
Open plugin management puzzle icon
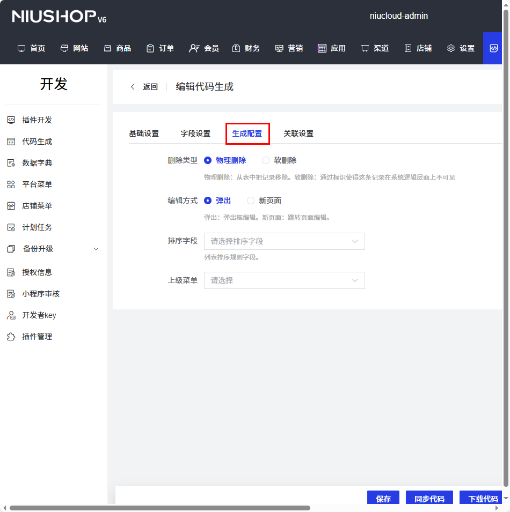(x=11, y=337)
